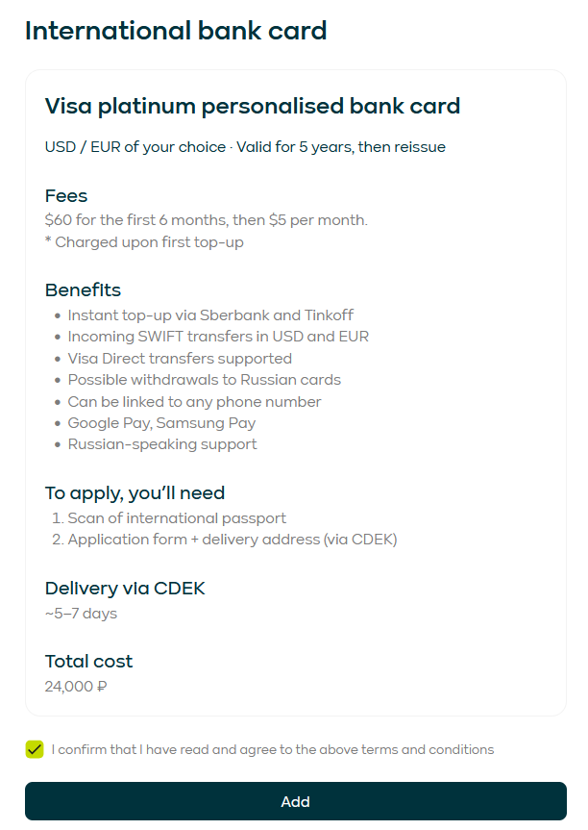The width and height of the screenshot is (588, 830).
Task: Click the Scan of international passport requirement
Action: [x=177, y=518]
